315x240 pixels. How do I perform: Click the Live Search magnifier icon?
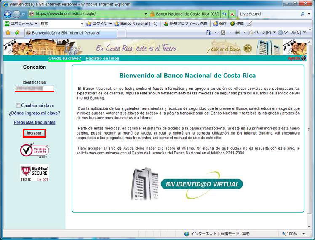pyautogui.click(x=303, y=14)
